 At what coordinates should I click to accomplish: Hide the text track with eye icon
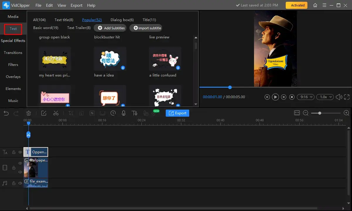pyautogui.click(x=20, y=152)
